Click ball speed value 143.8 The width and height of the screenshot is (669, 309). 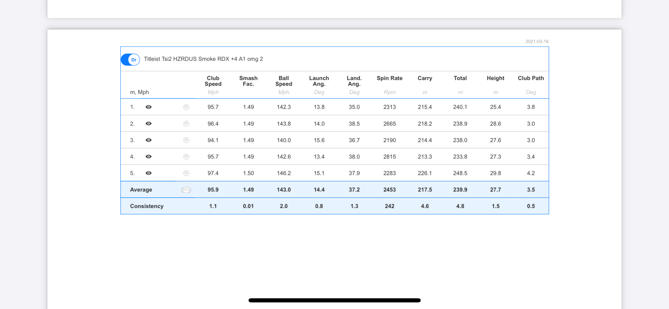pos(284,123)
